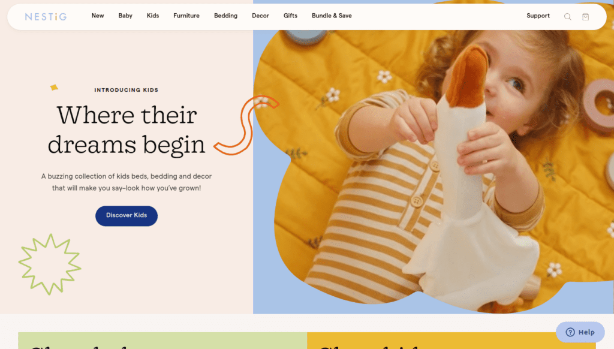Screen dimensions: 614x349
Task: Click the Help chat widget
Action: (x=580, y=332)
